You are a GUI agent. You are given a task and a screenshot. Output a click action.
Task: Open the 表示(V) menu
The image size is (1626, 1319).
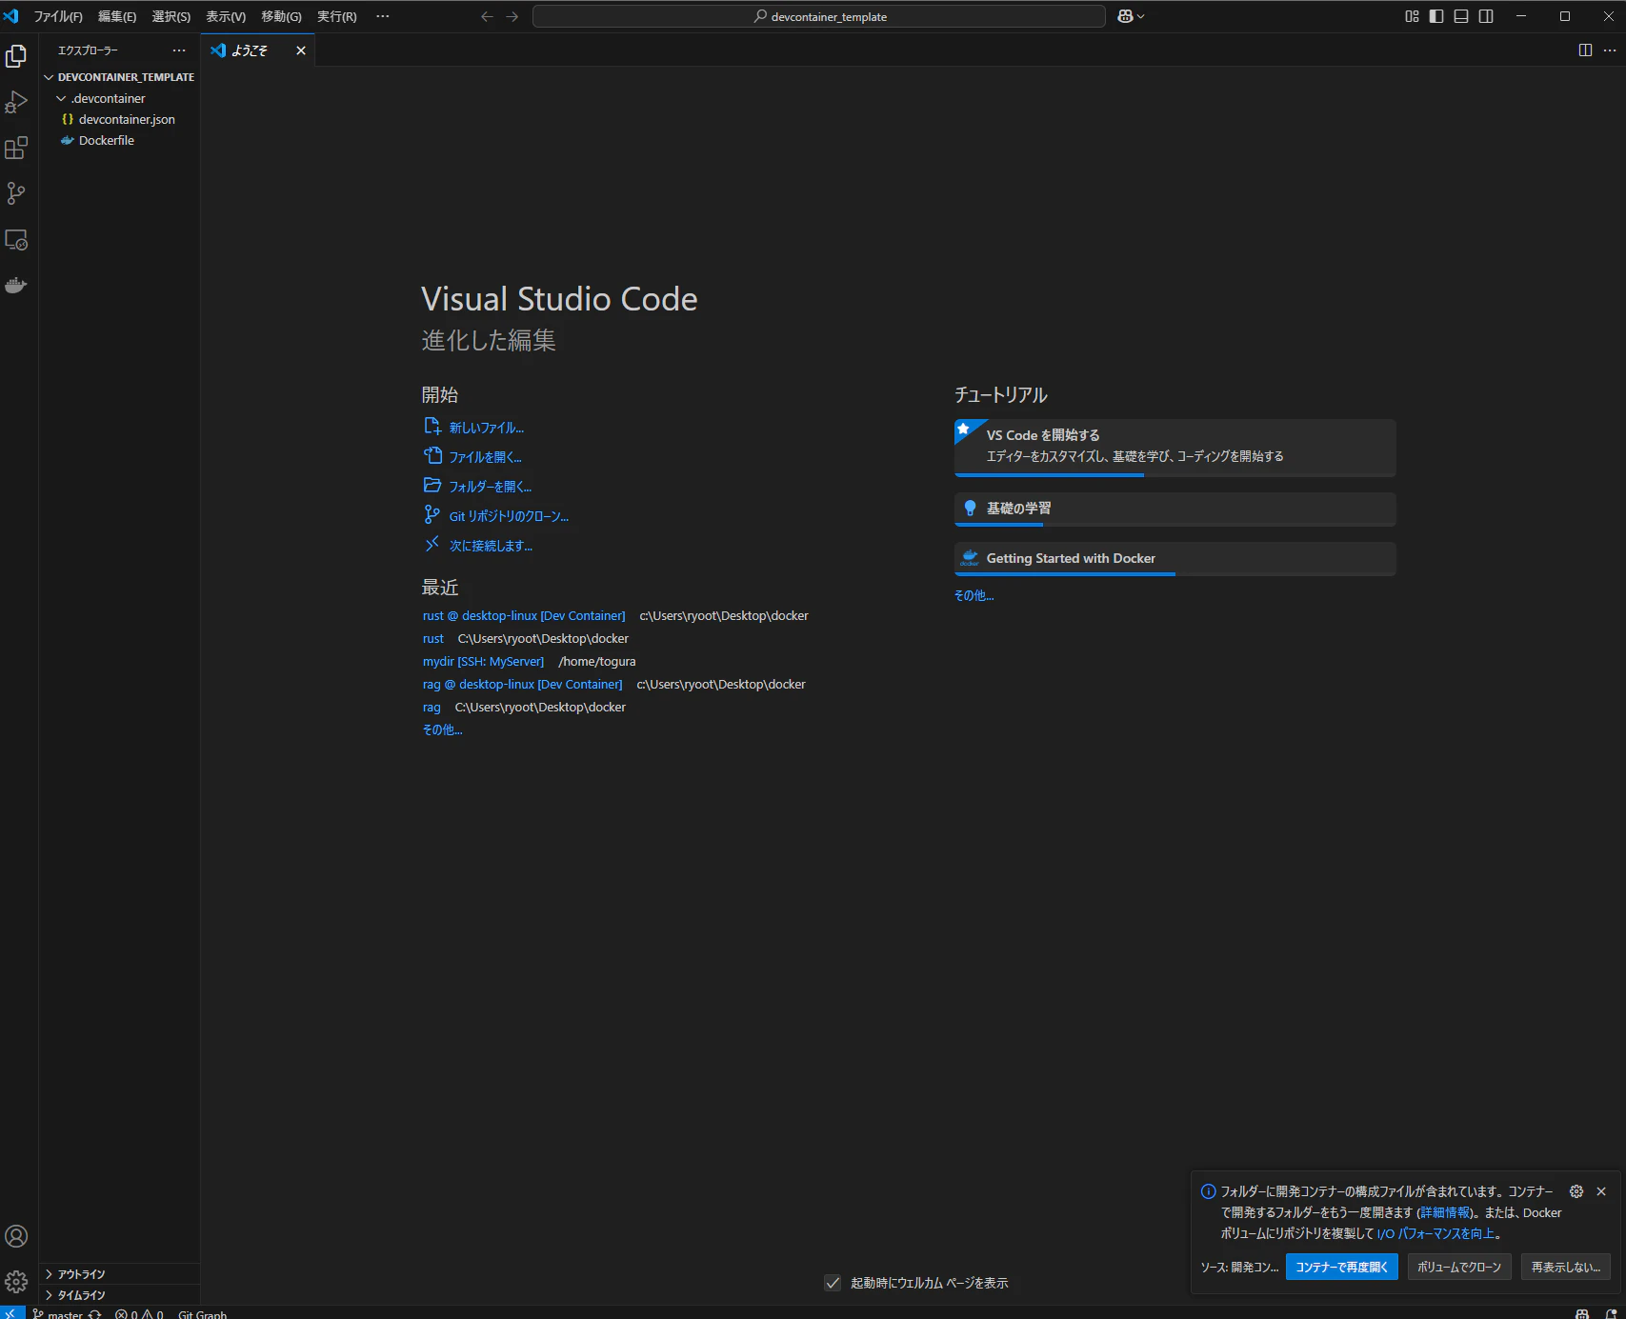tap(226, 16)
